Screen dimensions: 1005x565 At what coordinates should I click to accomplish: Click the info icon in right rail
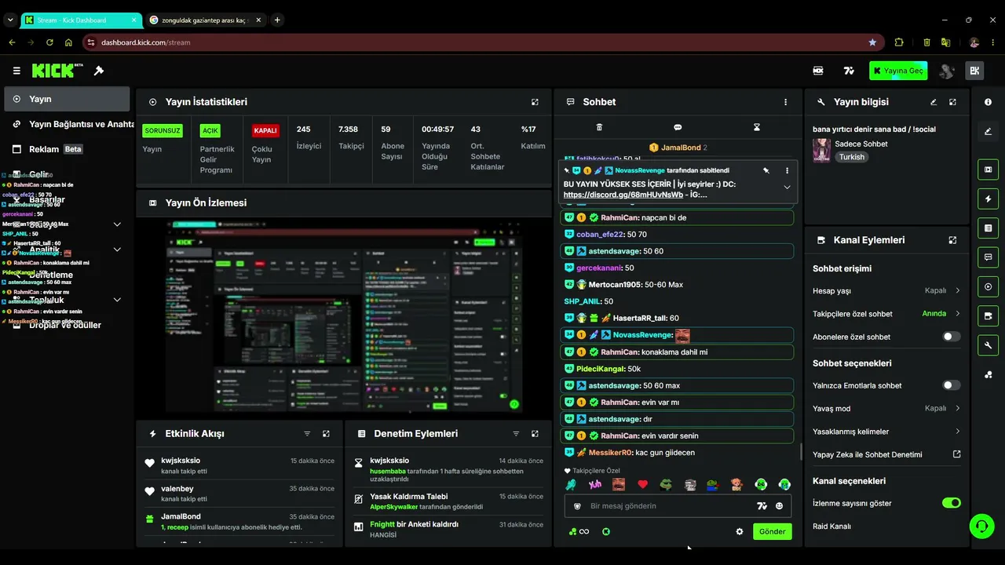pos(988,102)
